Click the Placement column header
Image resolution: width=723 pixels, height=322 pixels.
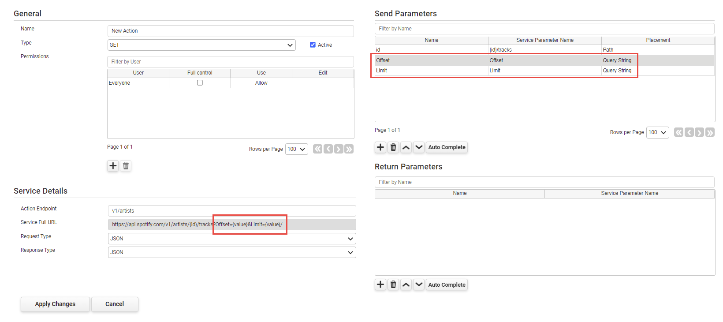point(658,40)
